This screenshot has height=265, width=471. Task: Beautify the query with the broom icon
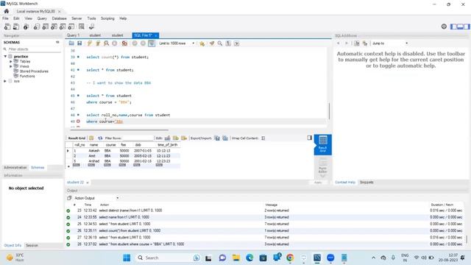[212, 43]
